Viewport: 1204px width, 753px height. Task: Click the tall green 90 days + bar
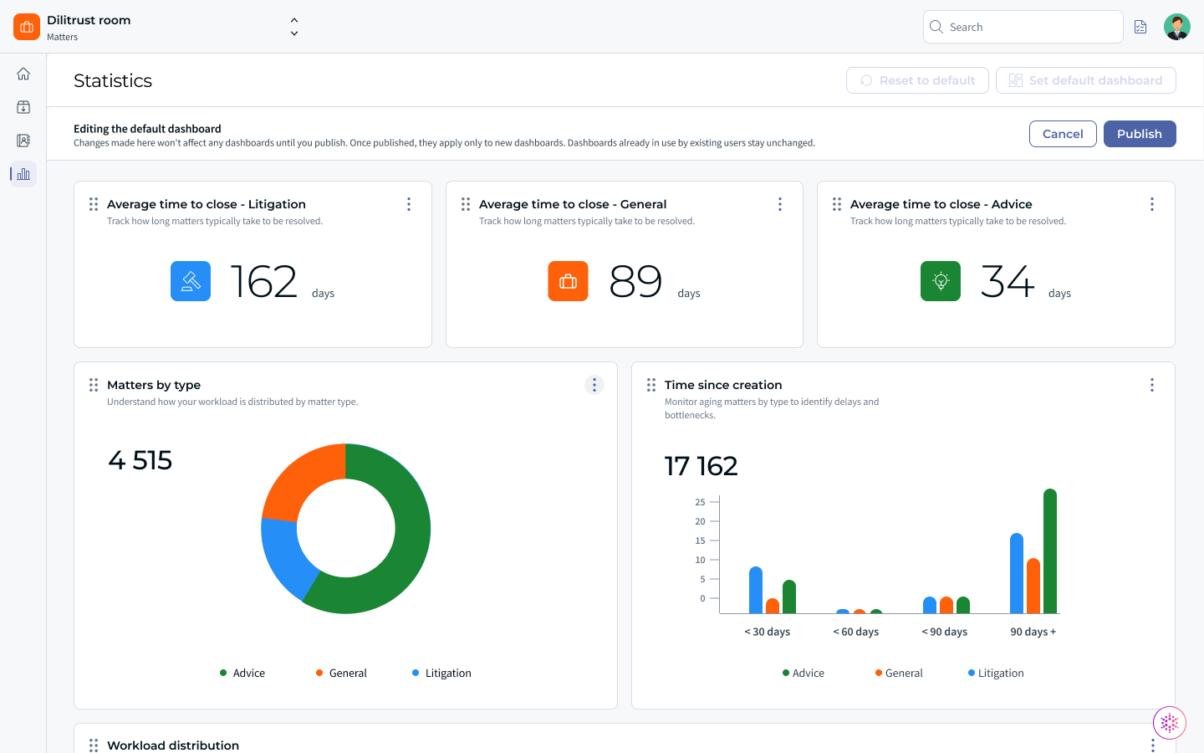[1050, 551]
